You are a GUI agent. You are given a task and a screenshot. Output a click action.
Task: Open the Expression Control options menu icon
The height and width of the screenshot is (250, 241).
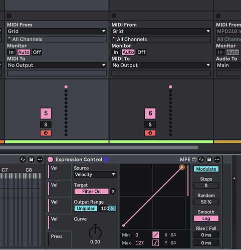coord(217,159)
